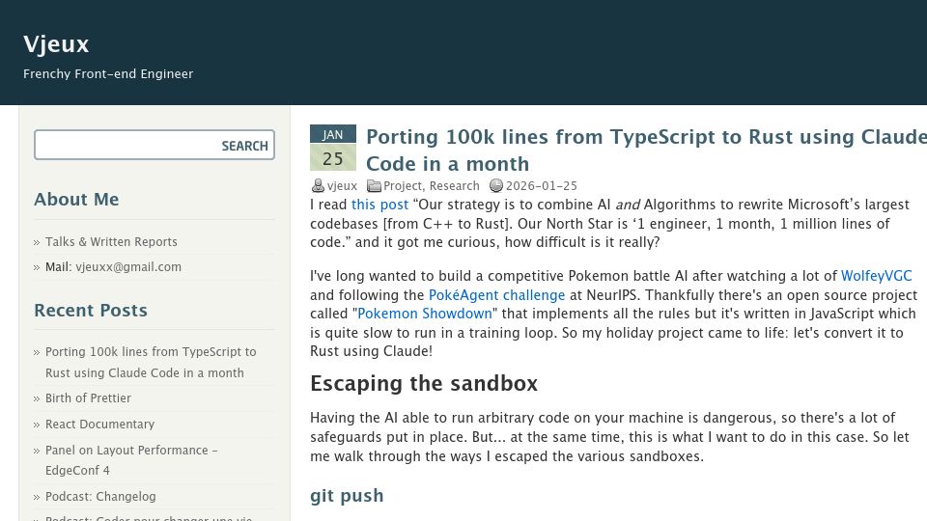Select the vjeuxx@gmail.com mail address

coord(128,267)
